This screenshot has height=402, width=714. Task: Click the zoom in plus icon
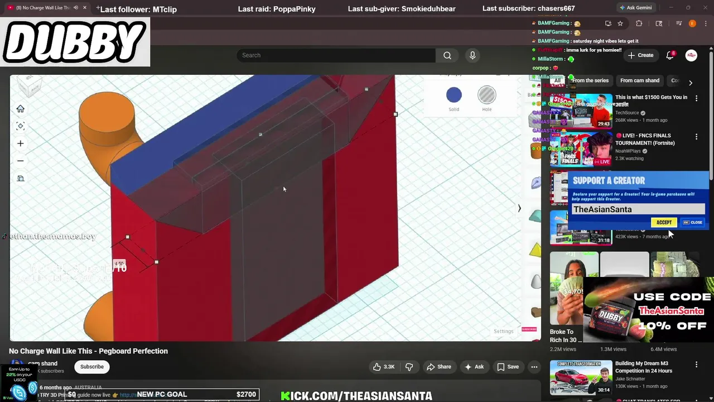[20, 143]
